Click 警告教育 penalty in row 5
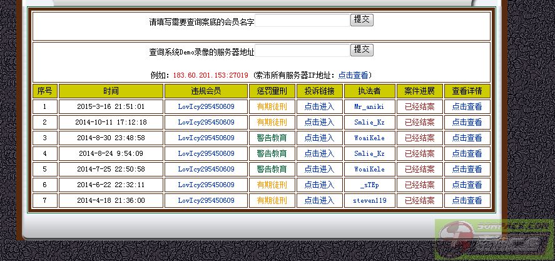The width and height of the screenshot is (555, 261). [272, 169]
